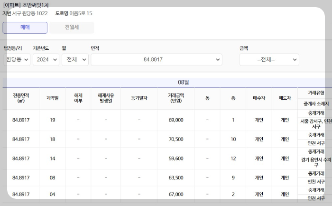This screenshot has height=206, width=332.
Task: Switch to the 전월세 tab
Action: (72, 28)
